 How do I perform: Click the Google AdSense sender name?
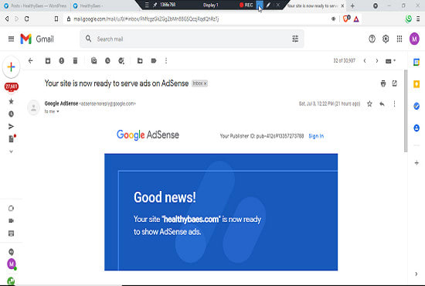(x=61, y=104)
